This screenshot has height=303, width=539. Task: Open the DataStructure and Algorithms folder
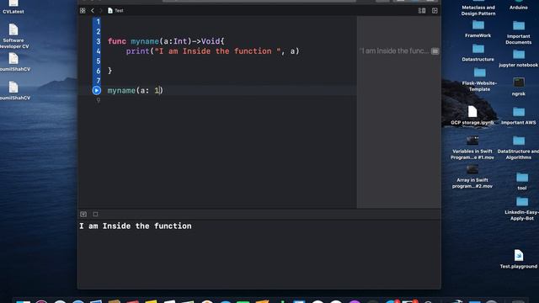coord(519,148)
